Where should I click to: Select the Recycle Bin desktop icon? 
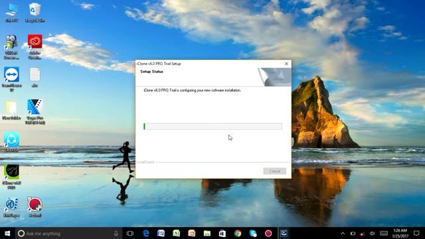pyautogui.click(x=35, y=13)
